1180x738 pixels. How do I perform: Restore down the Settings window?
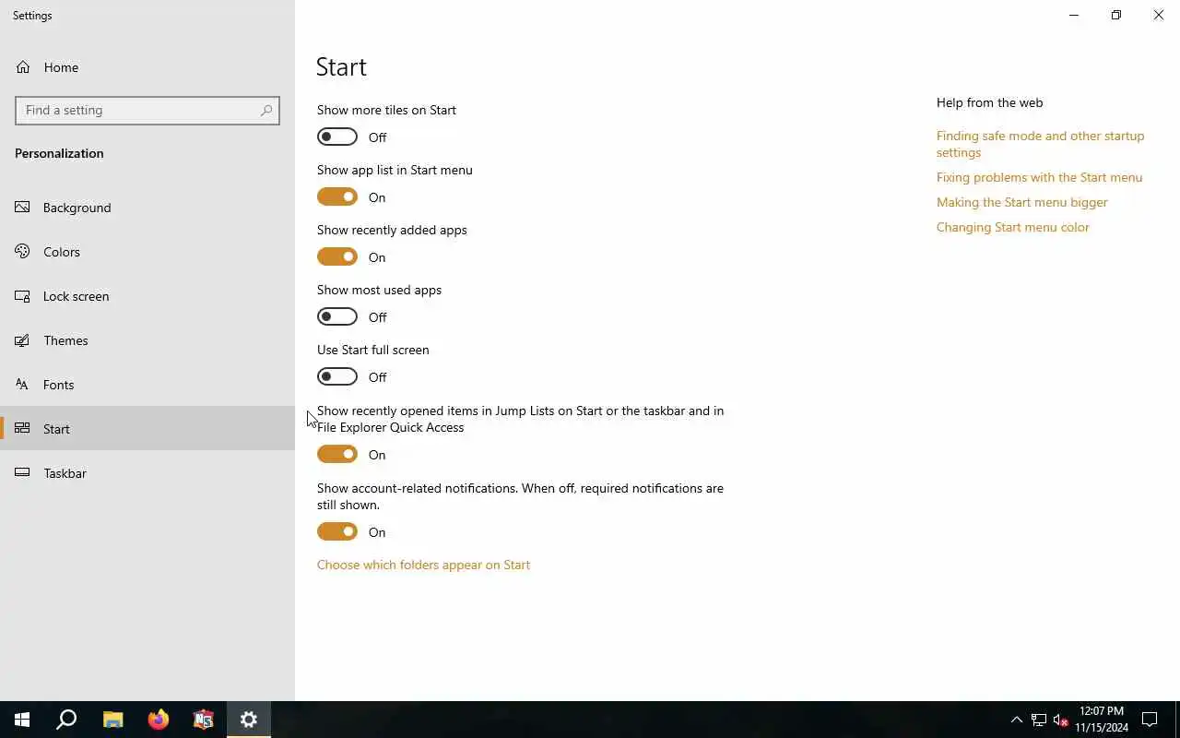(1116, 15)
